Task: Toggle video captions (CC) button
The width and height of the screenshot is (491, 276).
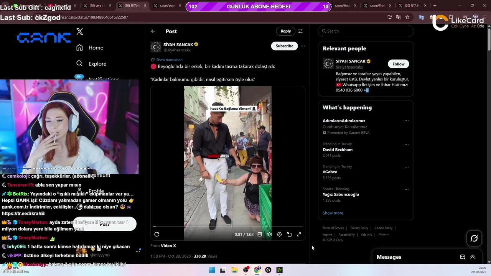Action: (260, 234)
